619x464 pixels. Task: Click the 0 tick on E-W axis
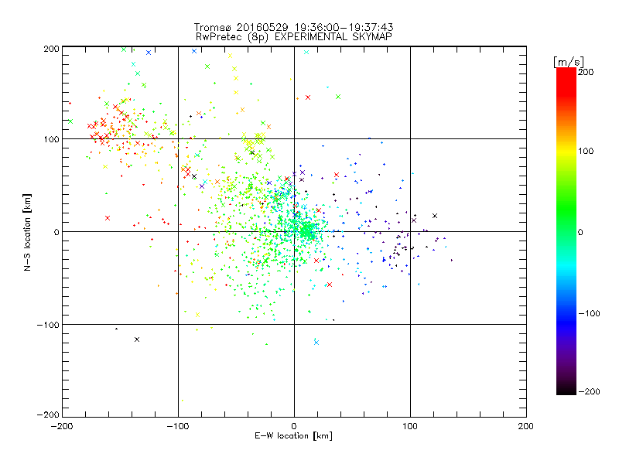click(x=294, y=426)
